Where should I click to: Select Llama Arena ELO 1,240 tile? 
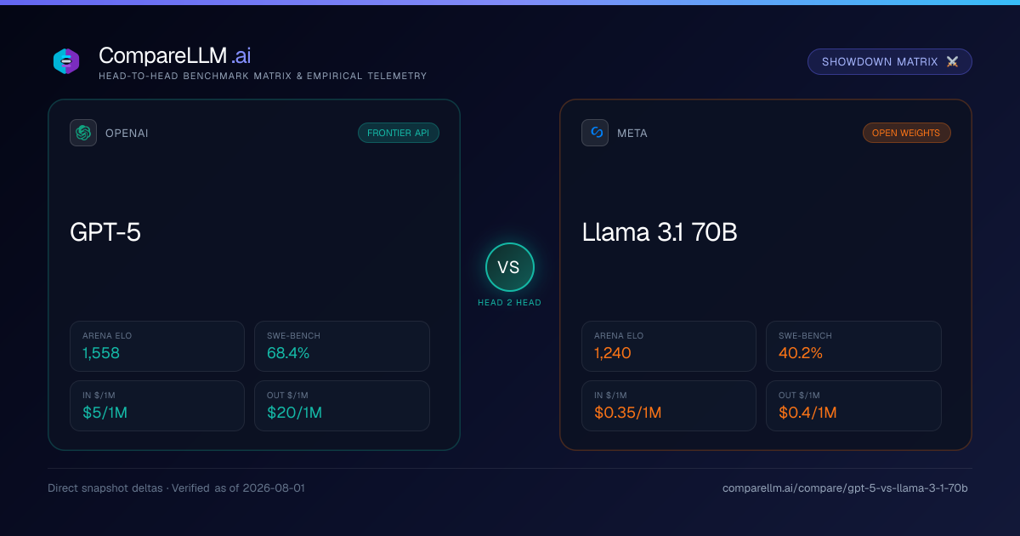(x=669, y=346)
